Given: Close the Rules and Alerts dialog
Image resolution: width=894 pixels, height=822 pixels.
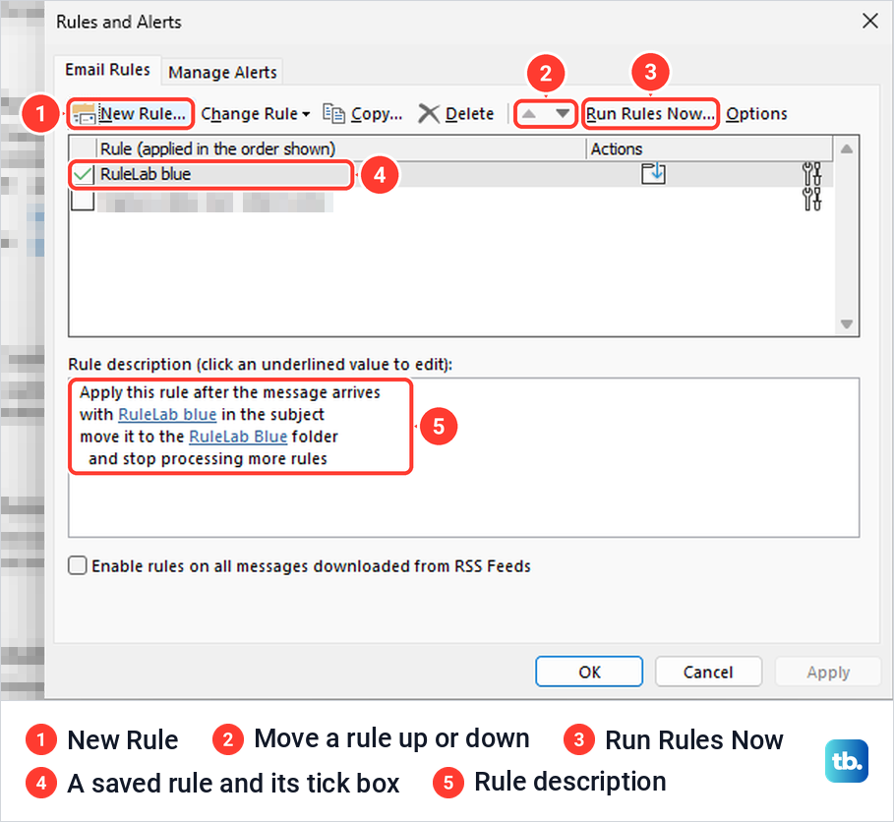Looking at the screenshot, I should [x=870, y=21].
